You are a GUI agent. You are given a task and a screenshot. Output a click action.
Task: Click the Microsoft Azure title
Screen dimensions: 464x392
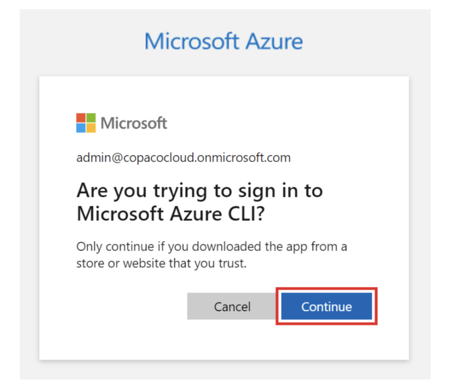223,42
